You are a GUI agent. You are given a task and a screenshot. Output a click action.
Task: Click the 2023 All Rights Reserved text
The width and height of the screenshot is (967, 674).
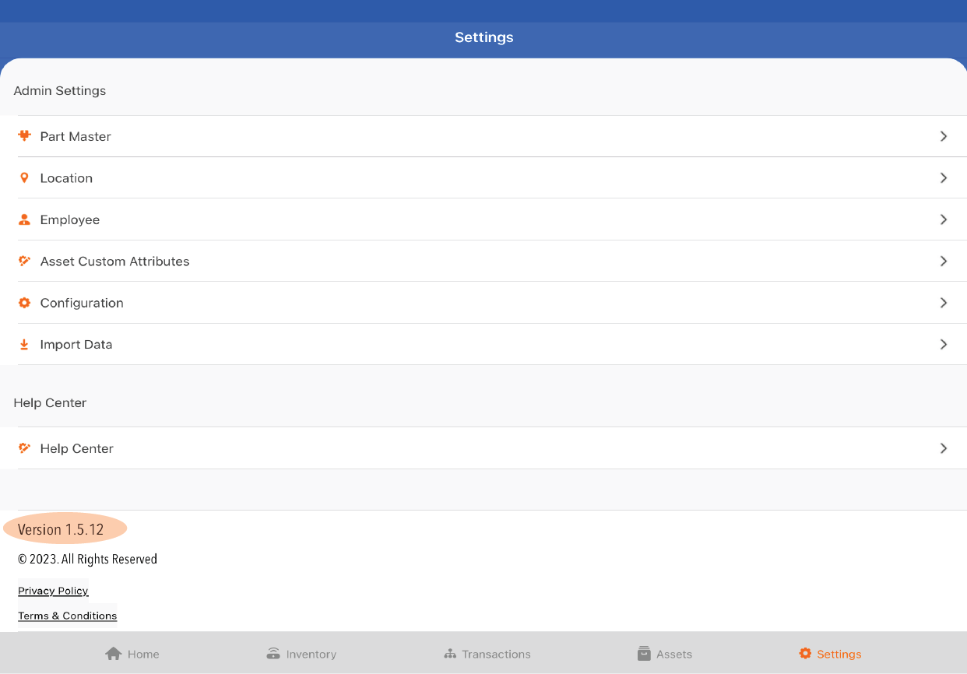click(87, 560)
